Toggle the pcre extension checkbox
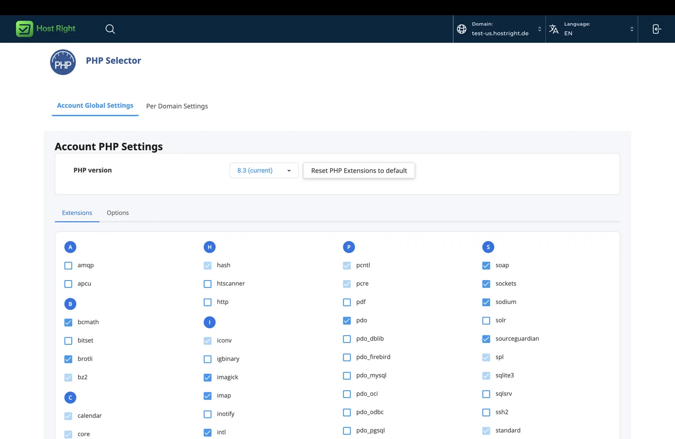The image size is (675, 439). point(347,284)
